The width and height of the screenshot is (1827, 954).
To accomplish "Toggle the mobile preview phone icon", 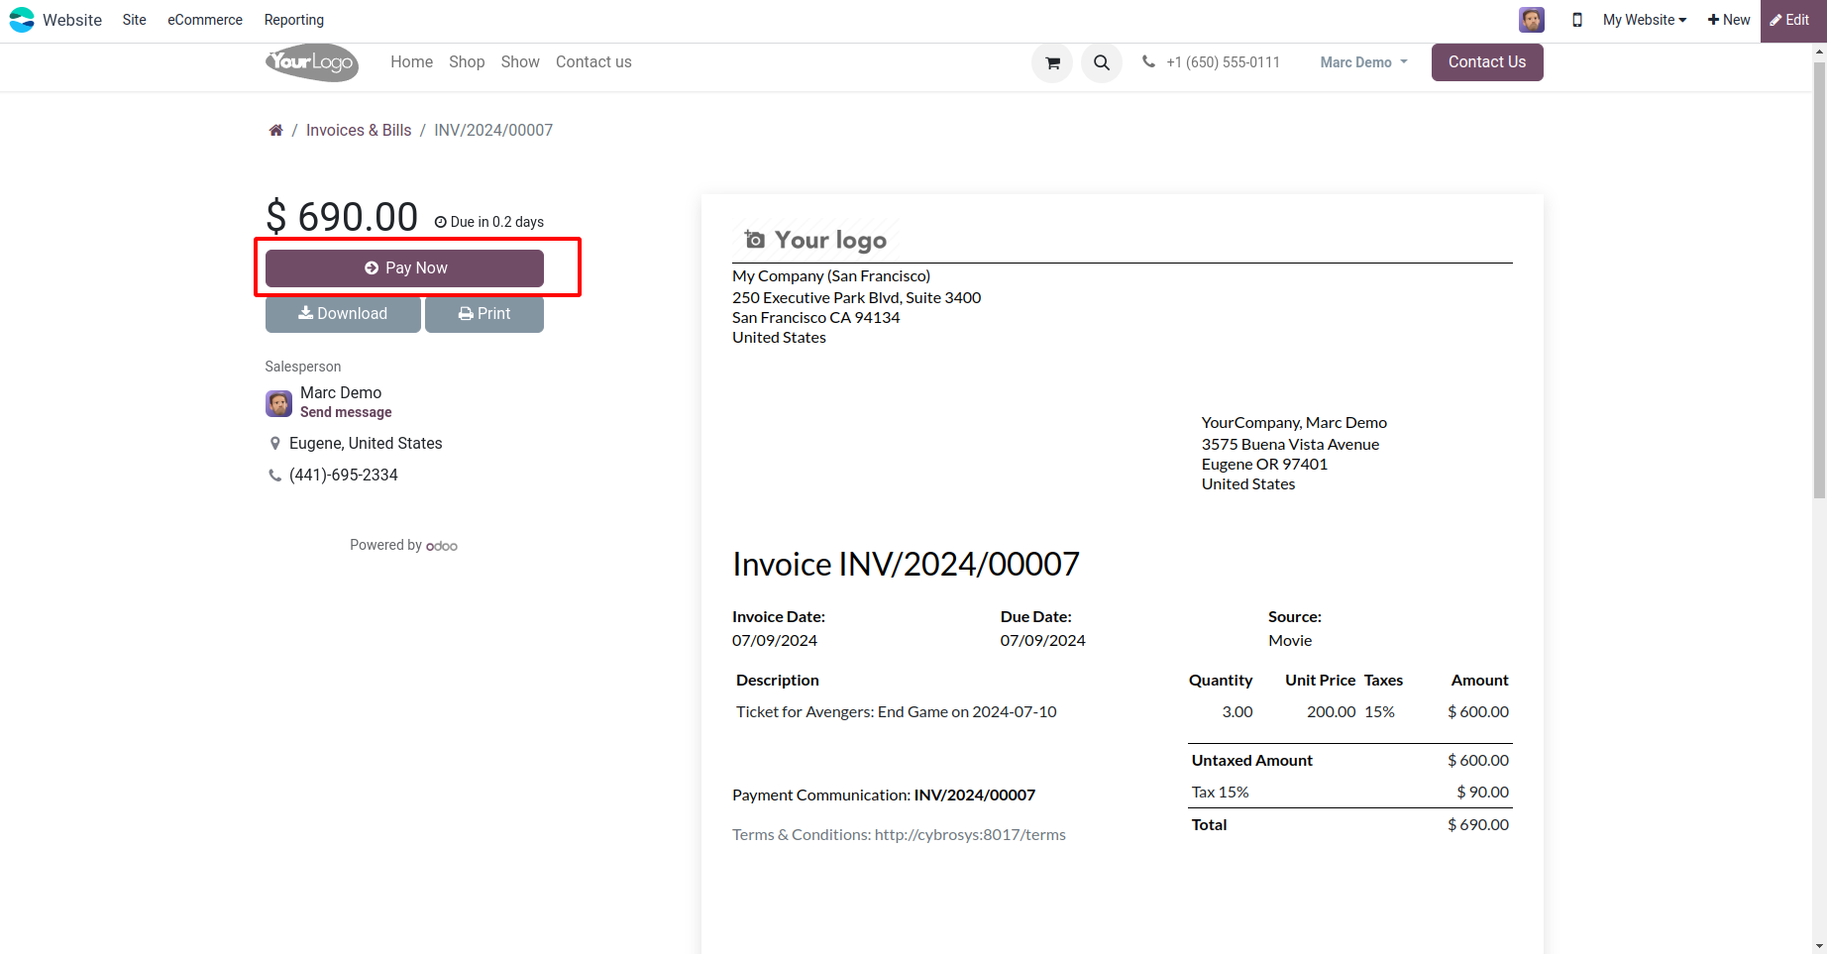I will point(1576,20).
